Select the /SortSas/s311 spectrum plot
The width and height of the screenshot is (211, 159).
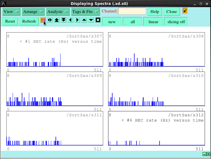pyautogui.click(x=55, y=128)
